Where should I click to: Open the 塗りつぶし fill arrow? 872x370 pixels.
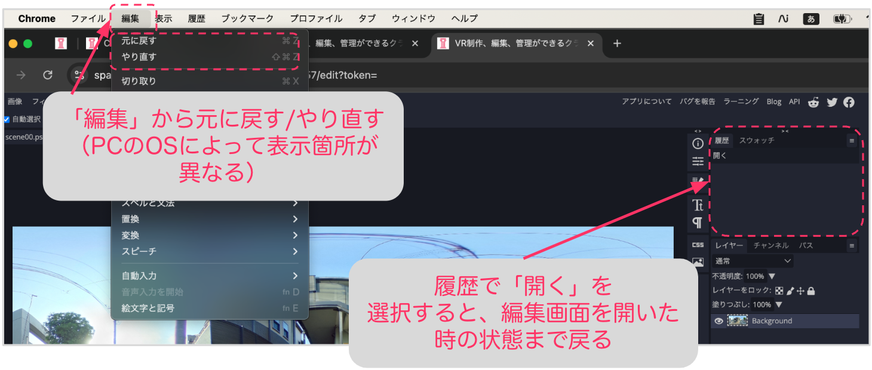(778, 304)
